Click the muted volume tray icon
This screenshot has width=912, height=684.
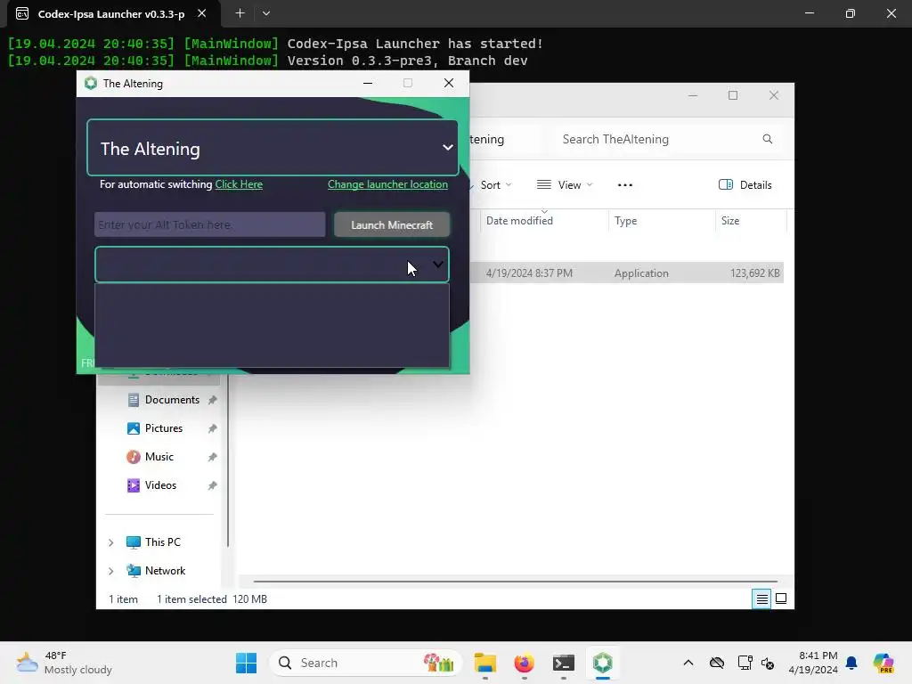(767, 663)
